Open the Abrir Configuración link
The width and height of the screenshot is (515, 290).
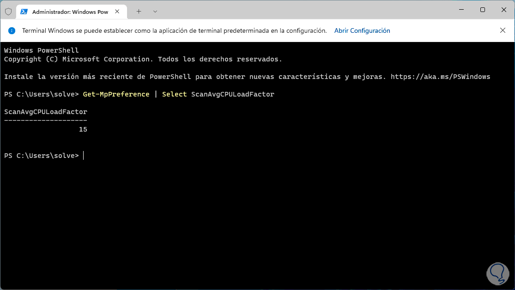click(362, 30)
